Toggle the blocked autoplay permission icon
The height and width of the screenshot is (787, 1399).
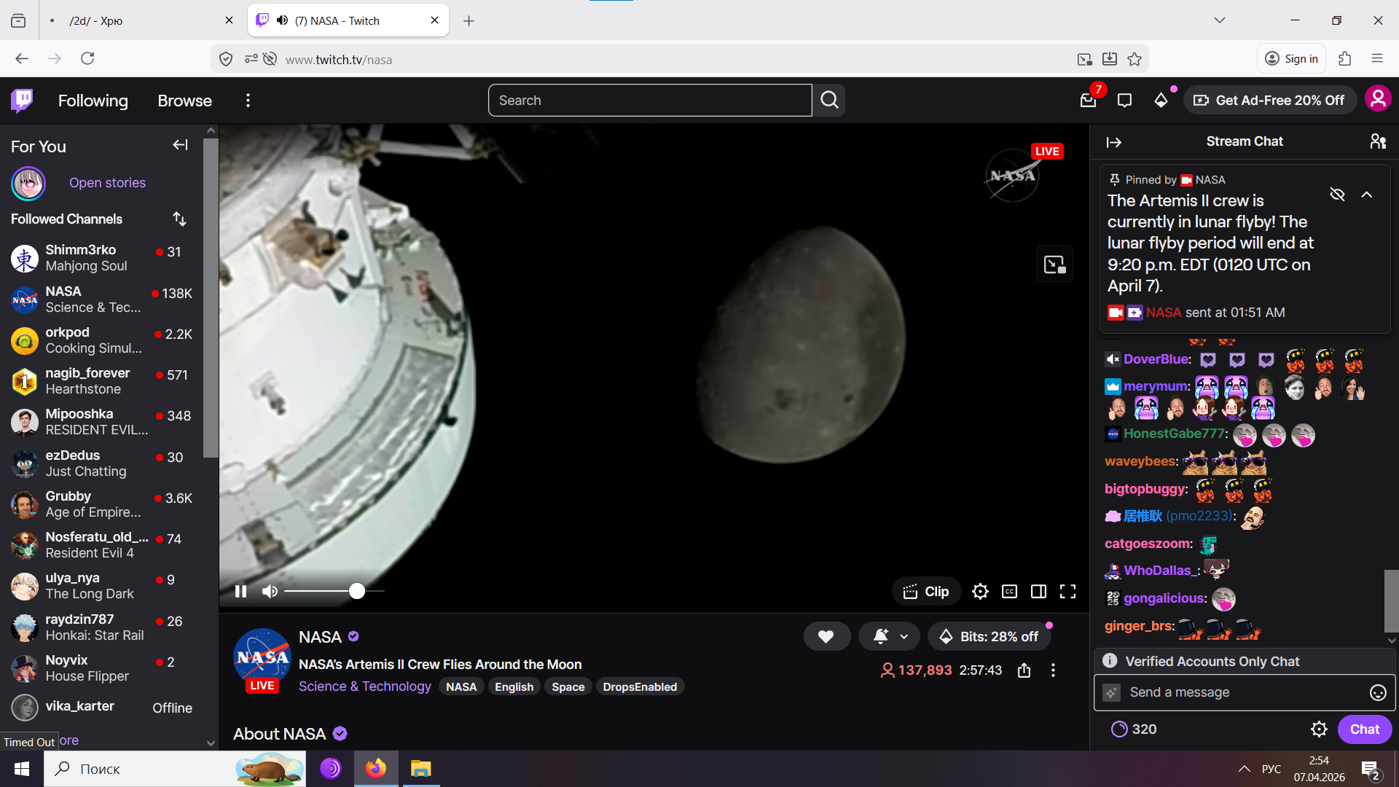click(270, 59)
